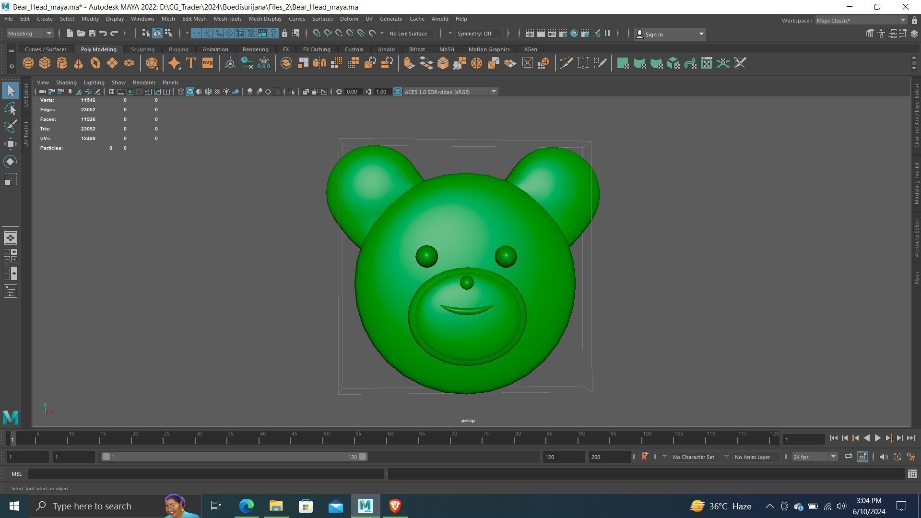Select the Paint Selection tool
The height and width of the screenshot is (518, 921).
[11, 127]
